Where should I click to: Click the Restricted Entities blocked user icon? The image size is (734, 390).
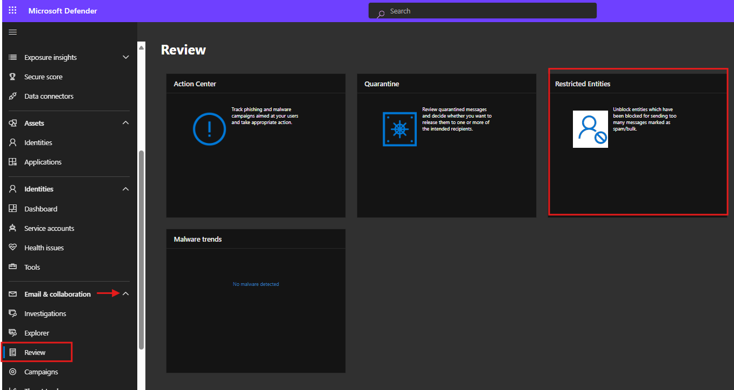point(590,129)
